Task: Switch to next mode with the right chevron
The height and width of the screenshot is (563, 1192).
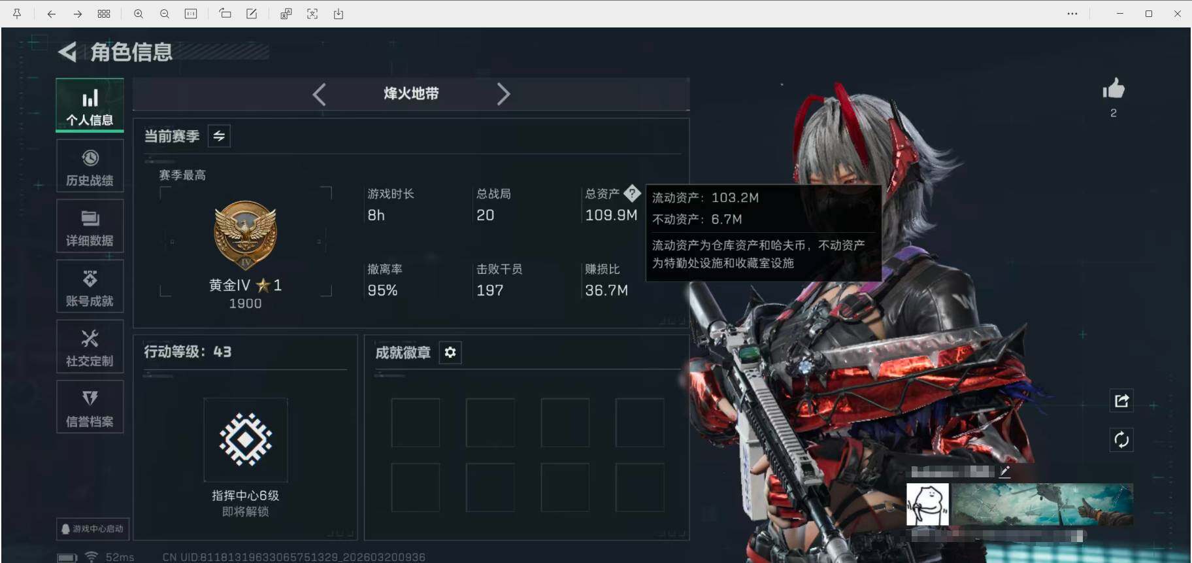Action: [x=503, y=94]
